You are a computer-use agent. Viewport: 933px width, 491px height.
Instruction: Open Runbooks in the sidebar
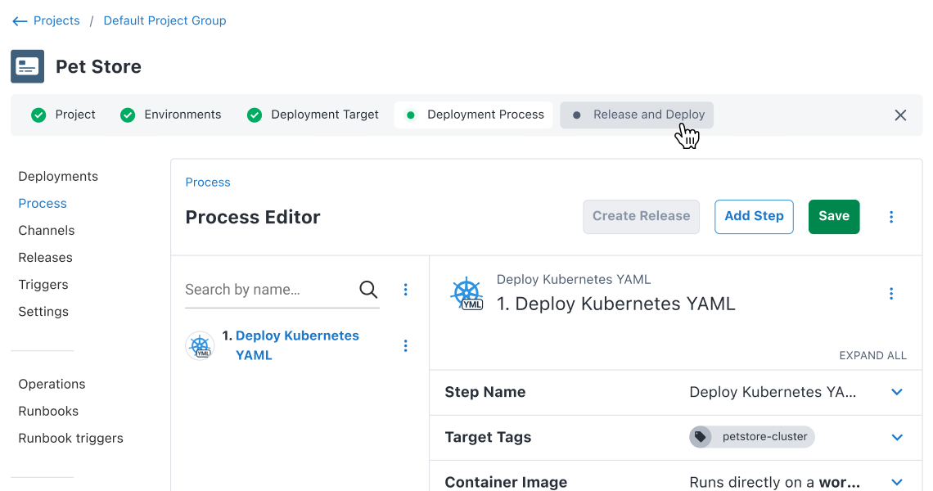[48, 412]
